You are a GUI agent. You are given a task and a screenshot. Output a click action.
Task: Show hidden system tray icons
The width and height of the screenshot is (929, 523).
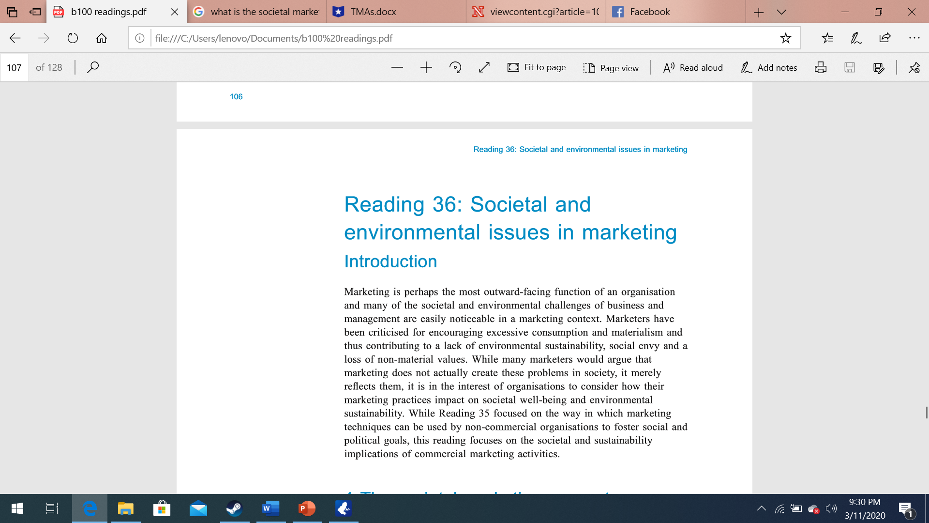[x=761, y=508]
